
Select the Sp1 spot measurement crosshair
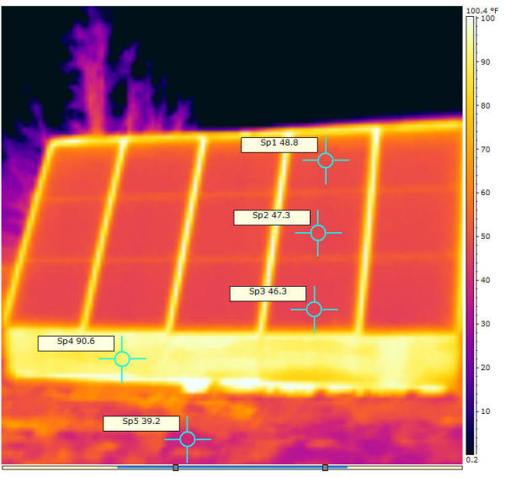click(x=326, y=161)
